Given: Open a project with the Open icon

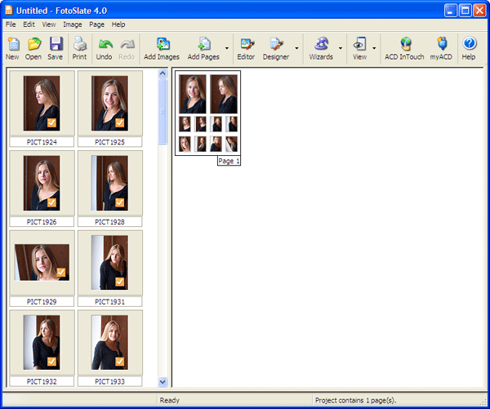Looking at the screenshot, I should [x=33, y=48].
